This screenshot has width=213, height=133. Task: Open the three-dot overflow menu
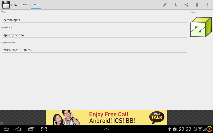[208, 5]
